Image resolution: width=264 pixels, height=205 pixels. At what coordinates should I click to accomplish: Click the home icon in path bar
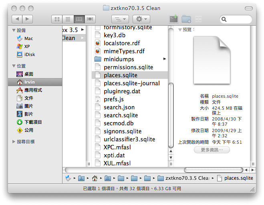point(95,178)
